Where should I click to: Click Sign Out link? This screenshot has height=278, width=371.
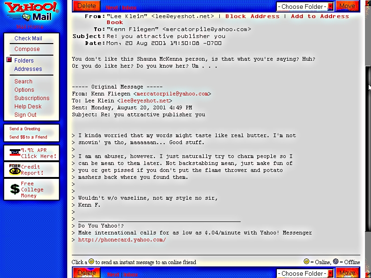[26, 115]
